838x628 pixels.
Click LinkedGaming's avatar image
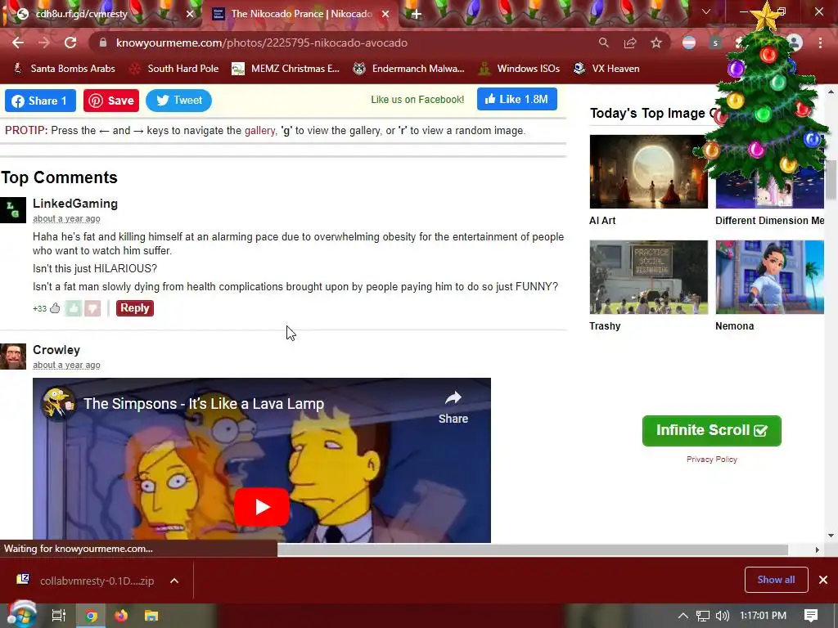point(13,210)
